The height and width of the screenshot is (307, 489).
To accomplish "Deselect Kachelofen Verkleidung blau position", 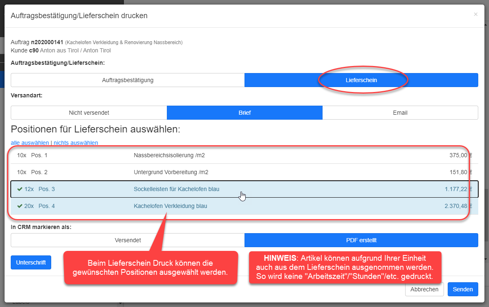I will (170, 206).
